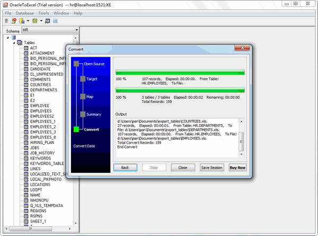Click the Summary step square icon
Image resolution: width=318 pixels, height=236 pixels.
pyautogui.click(x=82, y=114)
